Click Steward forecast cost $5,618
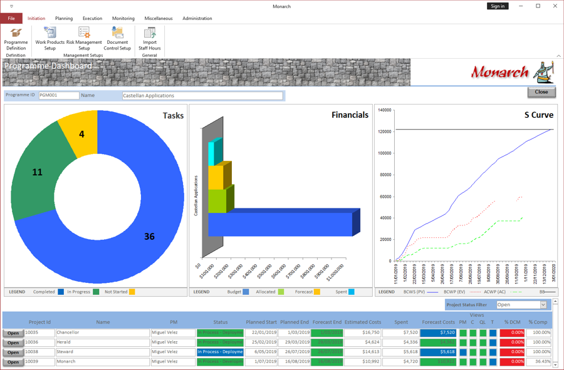Screen dimensions: 564x370 tap(438, 352)
